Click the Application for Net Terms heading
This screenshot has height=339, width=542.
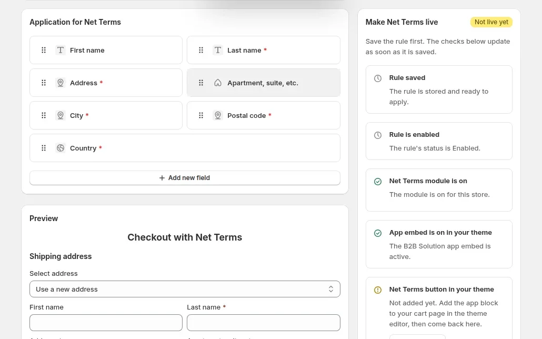click(75, 22)
